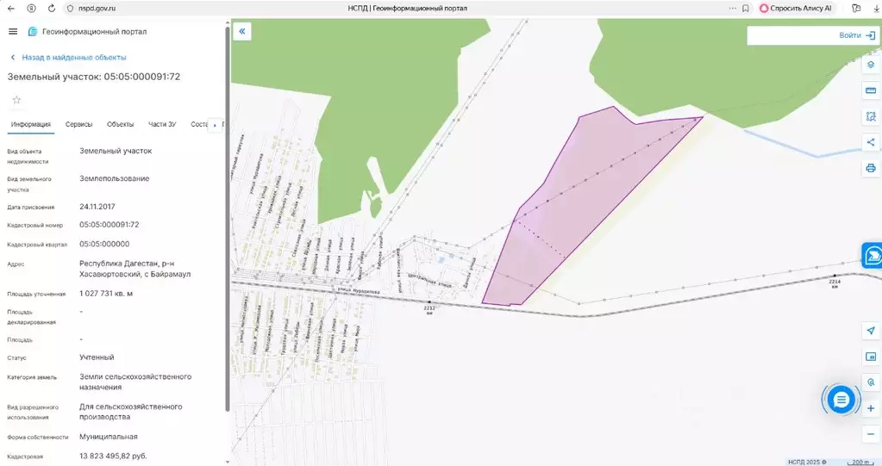Go back via Назад в найденные объекты

tap(73, 58)
